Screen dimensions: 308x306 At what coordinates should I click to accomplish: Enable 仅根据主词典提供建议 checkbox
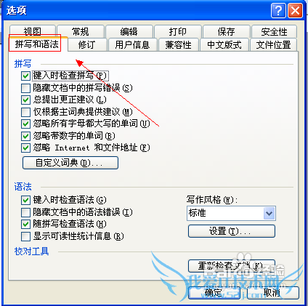click(x=25, y=112)
